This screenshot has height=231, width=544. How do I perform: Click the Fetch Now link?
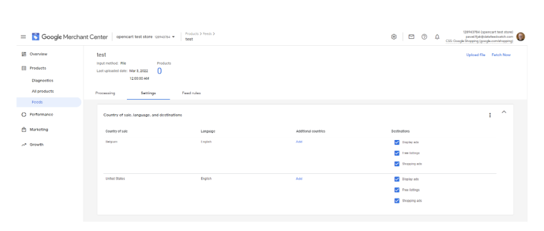point(501,55)
